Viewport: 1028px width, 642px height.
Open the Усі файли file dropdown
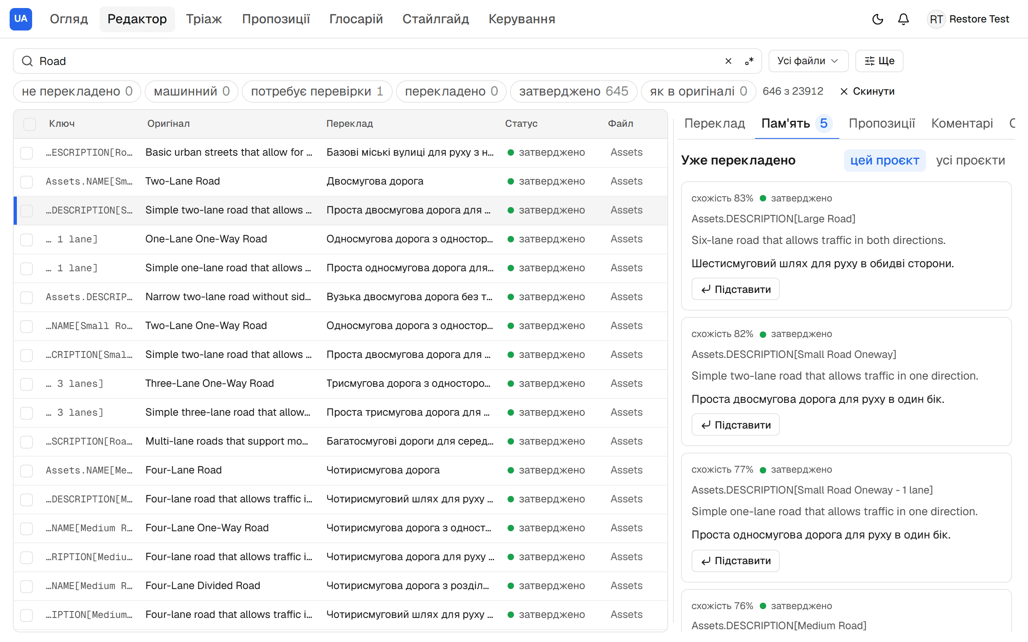click(808, 61)
